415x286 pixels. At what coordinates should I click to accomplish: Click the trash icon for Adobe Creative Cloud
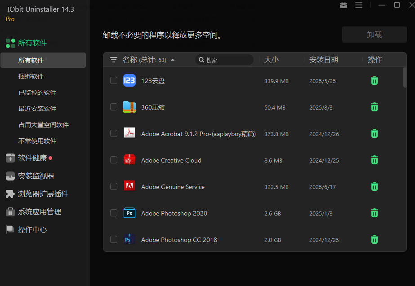[x=374, y=160]
